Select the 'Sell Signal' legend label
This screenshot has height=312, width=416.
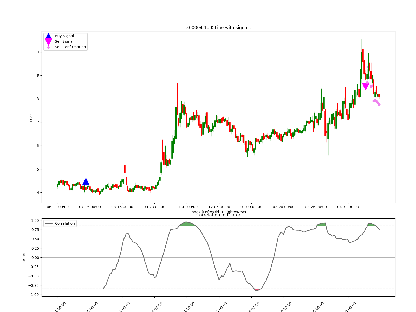64,42
